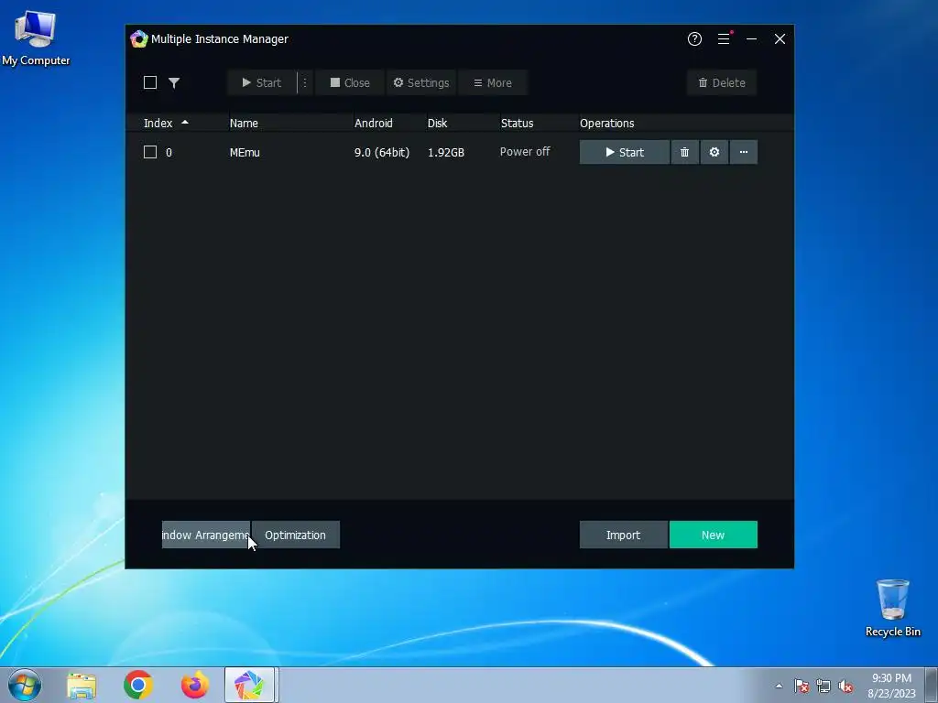Click the 9.0 (64bit) Android cell

[x=382, y=153]
